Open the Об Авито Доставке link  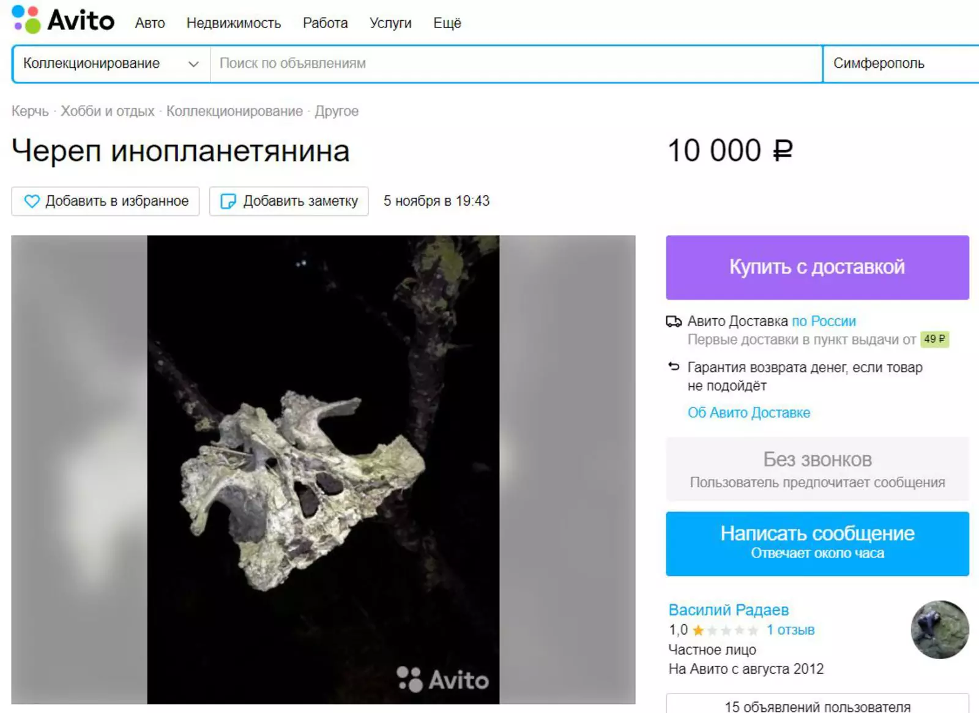[x=748, y=412]
